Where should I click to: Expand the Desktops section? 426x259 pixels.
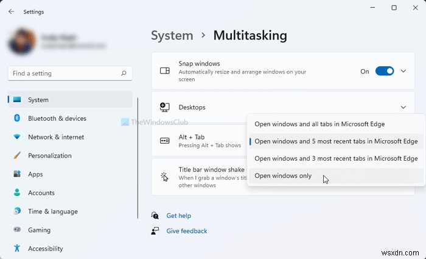point(403,107)
